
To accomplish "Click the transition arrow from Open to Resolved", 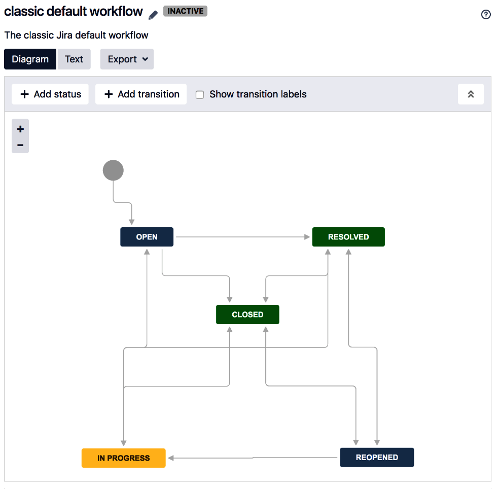I will 242,237.
